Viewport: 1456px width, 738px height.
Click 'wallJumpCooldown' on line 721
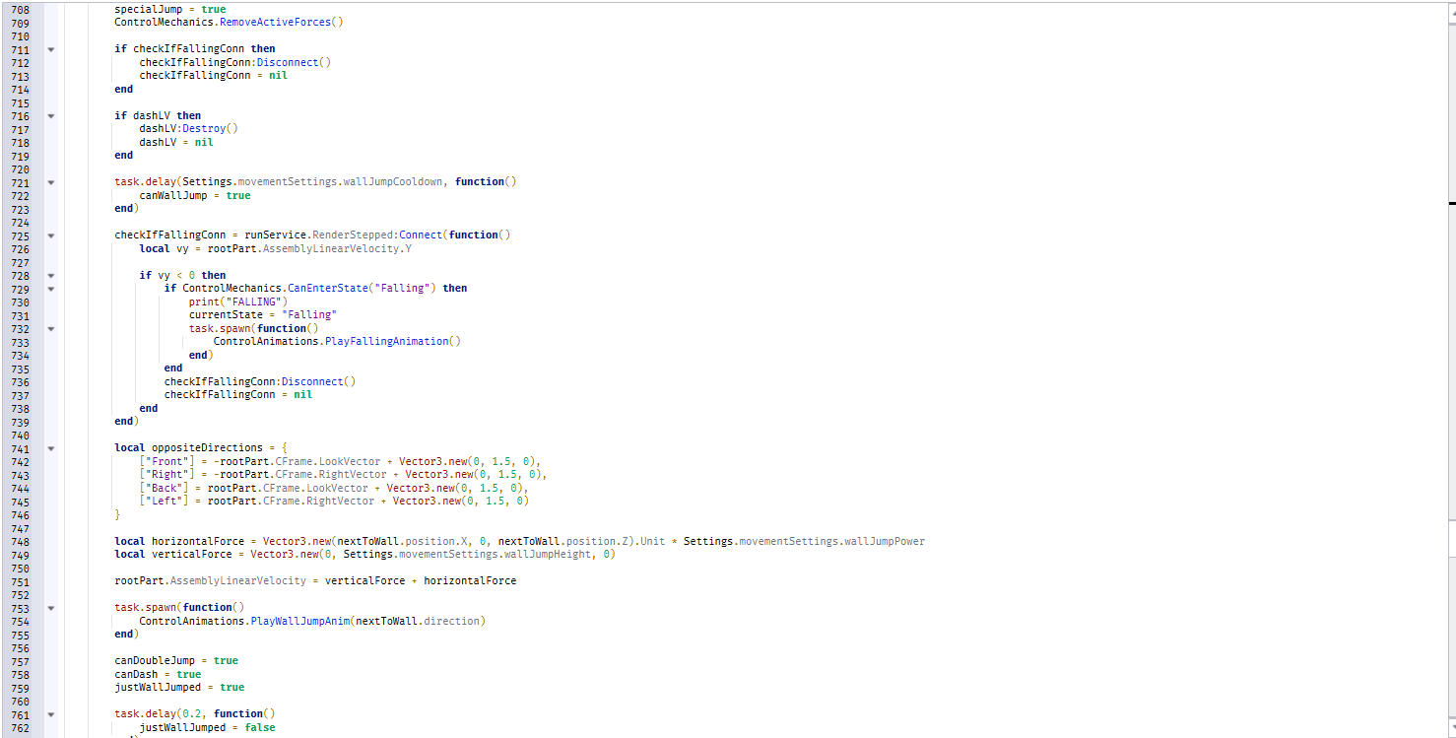click(x=393, y=182)
